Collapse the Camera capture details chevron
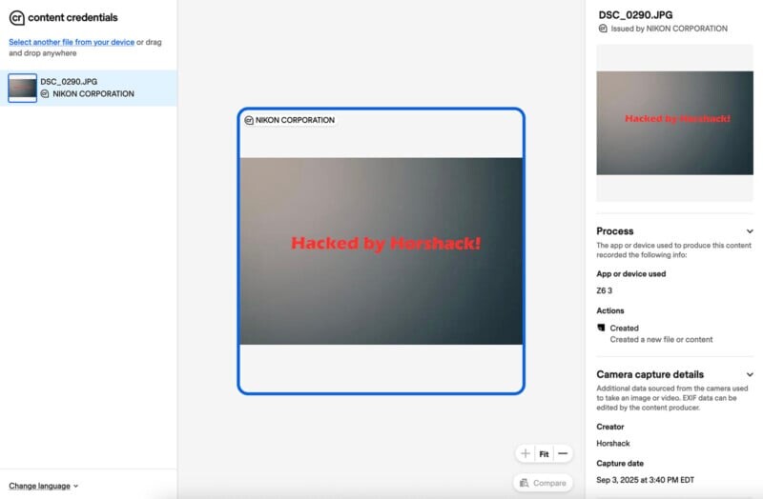The height and width of the screenshot is (499, 763). point(750,375)
